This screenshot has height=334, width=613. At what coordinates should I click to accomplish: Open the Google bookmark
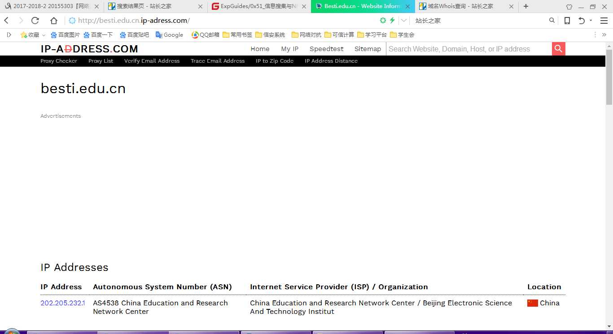[169, 35]
